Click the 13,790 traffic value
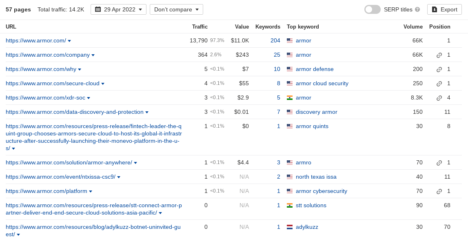This screenshot has height=237, width=468. [x=198, y=41]
